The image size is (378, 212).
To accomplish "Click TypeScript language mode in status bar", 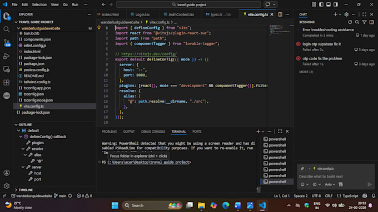I will pyautogui.click(x=350, y=196).
